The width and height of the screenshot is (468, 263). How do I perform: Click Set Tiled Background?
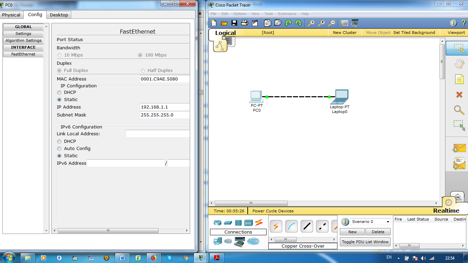click(x=414, y=33)
